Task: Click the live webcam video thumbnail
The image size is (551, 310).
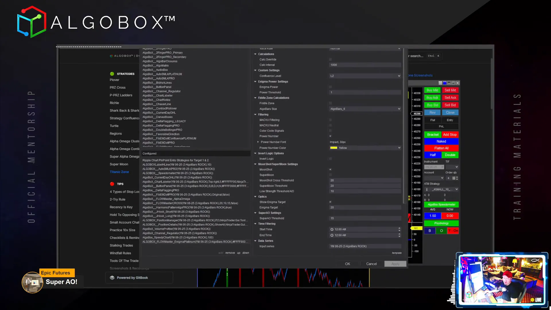Action: (x=502, y=280)
